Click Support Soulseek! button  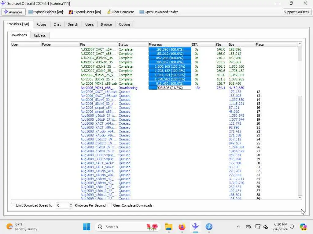[297, 12]
